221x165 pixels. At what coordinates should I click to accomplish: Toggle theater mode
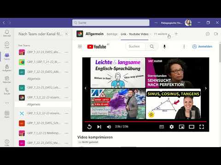coord(192,126)
